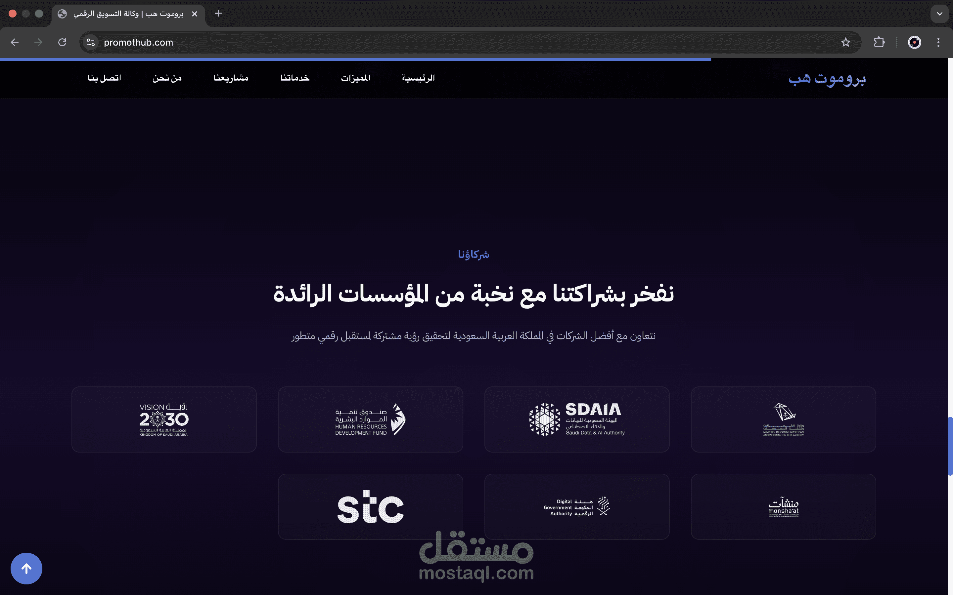Go back using browser back arrow

[x=15, y=42]
